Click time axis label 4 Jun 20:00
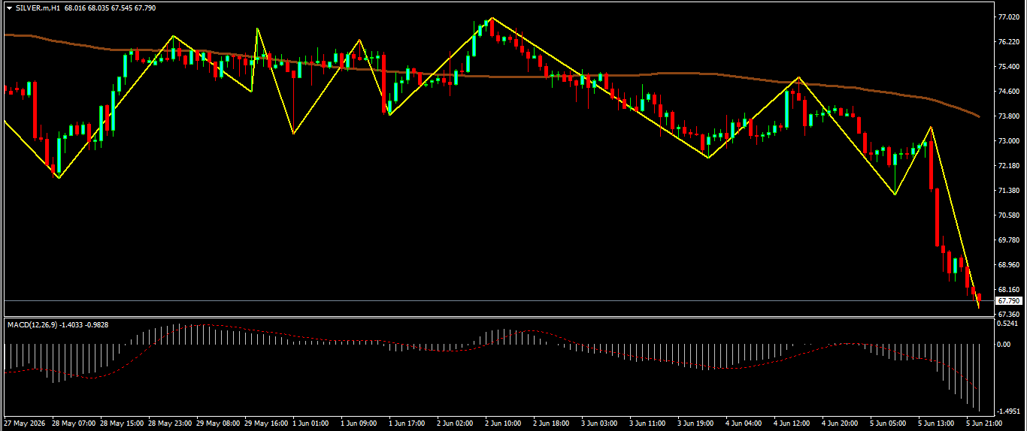The width and height of the screenshot is (1027, 431). click(x=840, y=423)
